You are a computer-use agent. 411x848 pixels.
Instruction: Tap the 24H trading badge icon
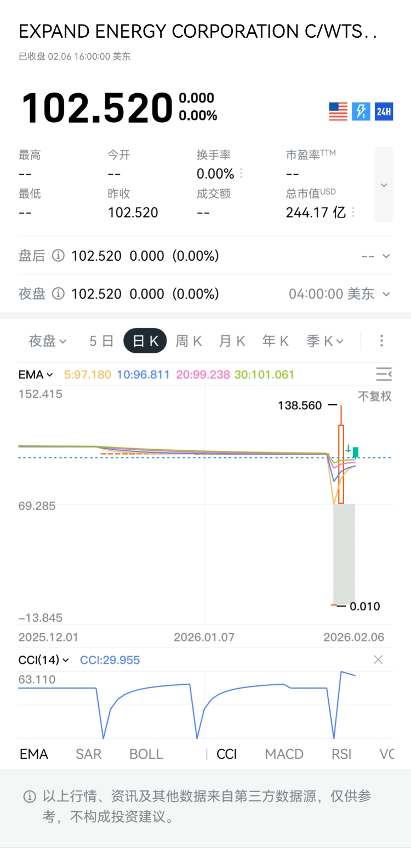tap(384, 112)
